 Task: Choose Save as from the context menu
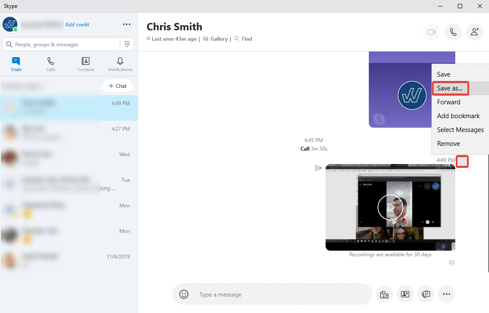coord(450,88)
